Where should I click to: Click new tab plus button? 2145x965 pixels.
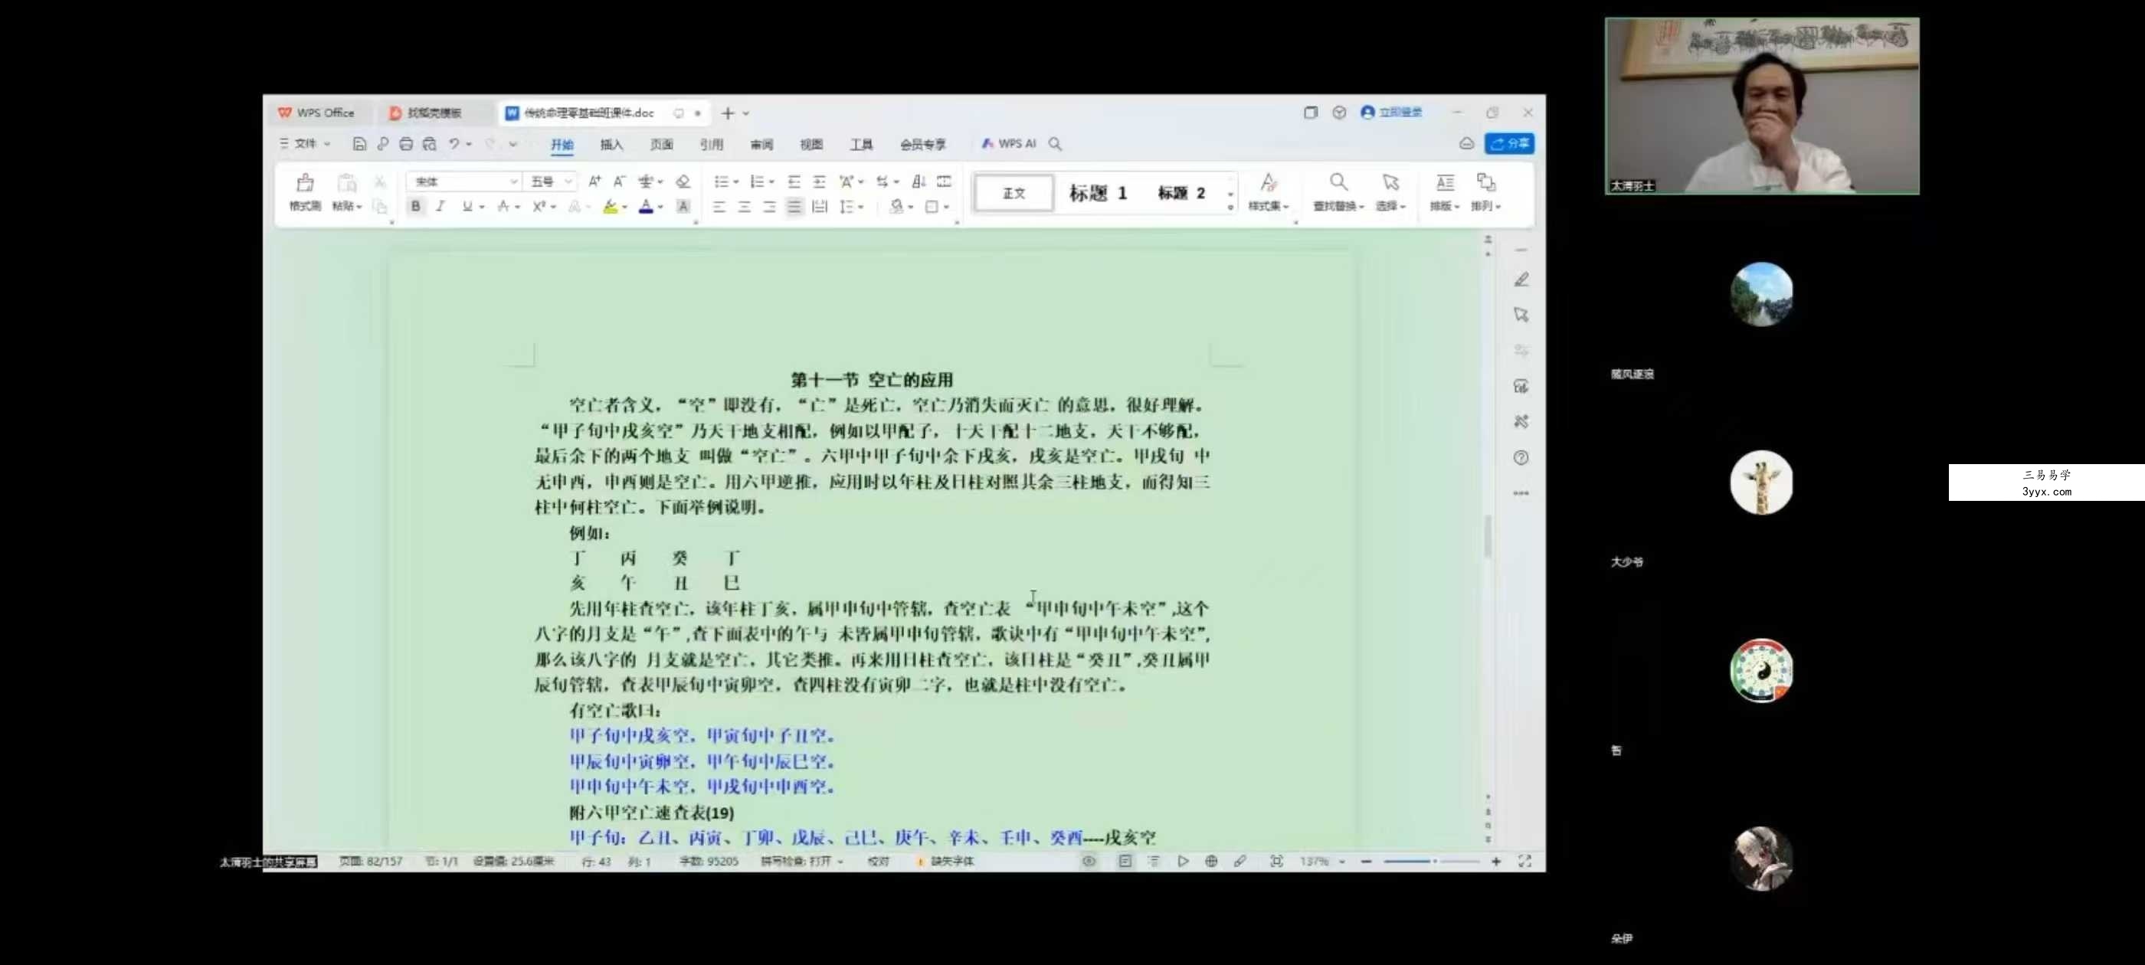[727, 113]
